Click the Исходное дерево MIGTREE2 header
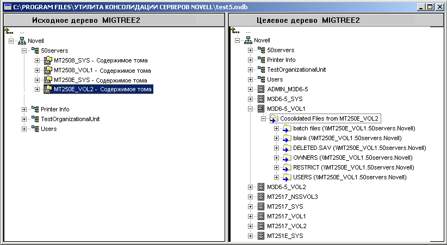The width and height of the screenshot is (447, 245). pos(114,20)
